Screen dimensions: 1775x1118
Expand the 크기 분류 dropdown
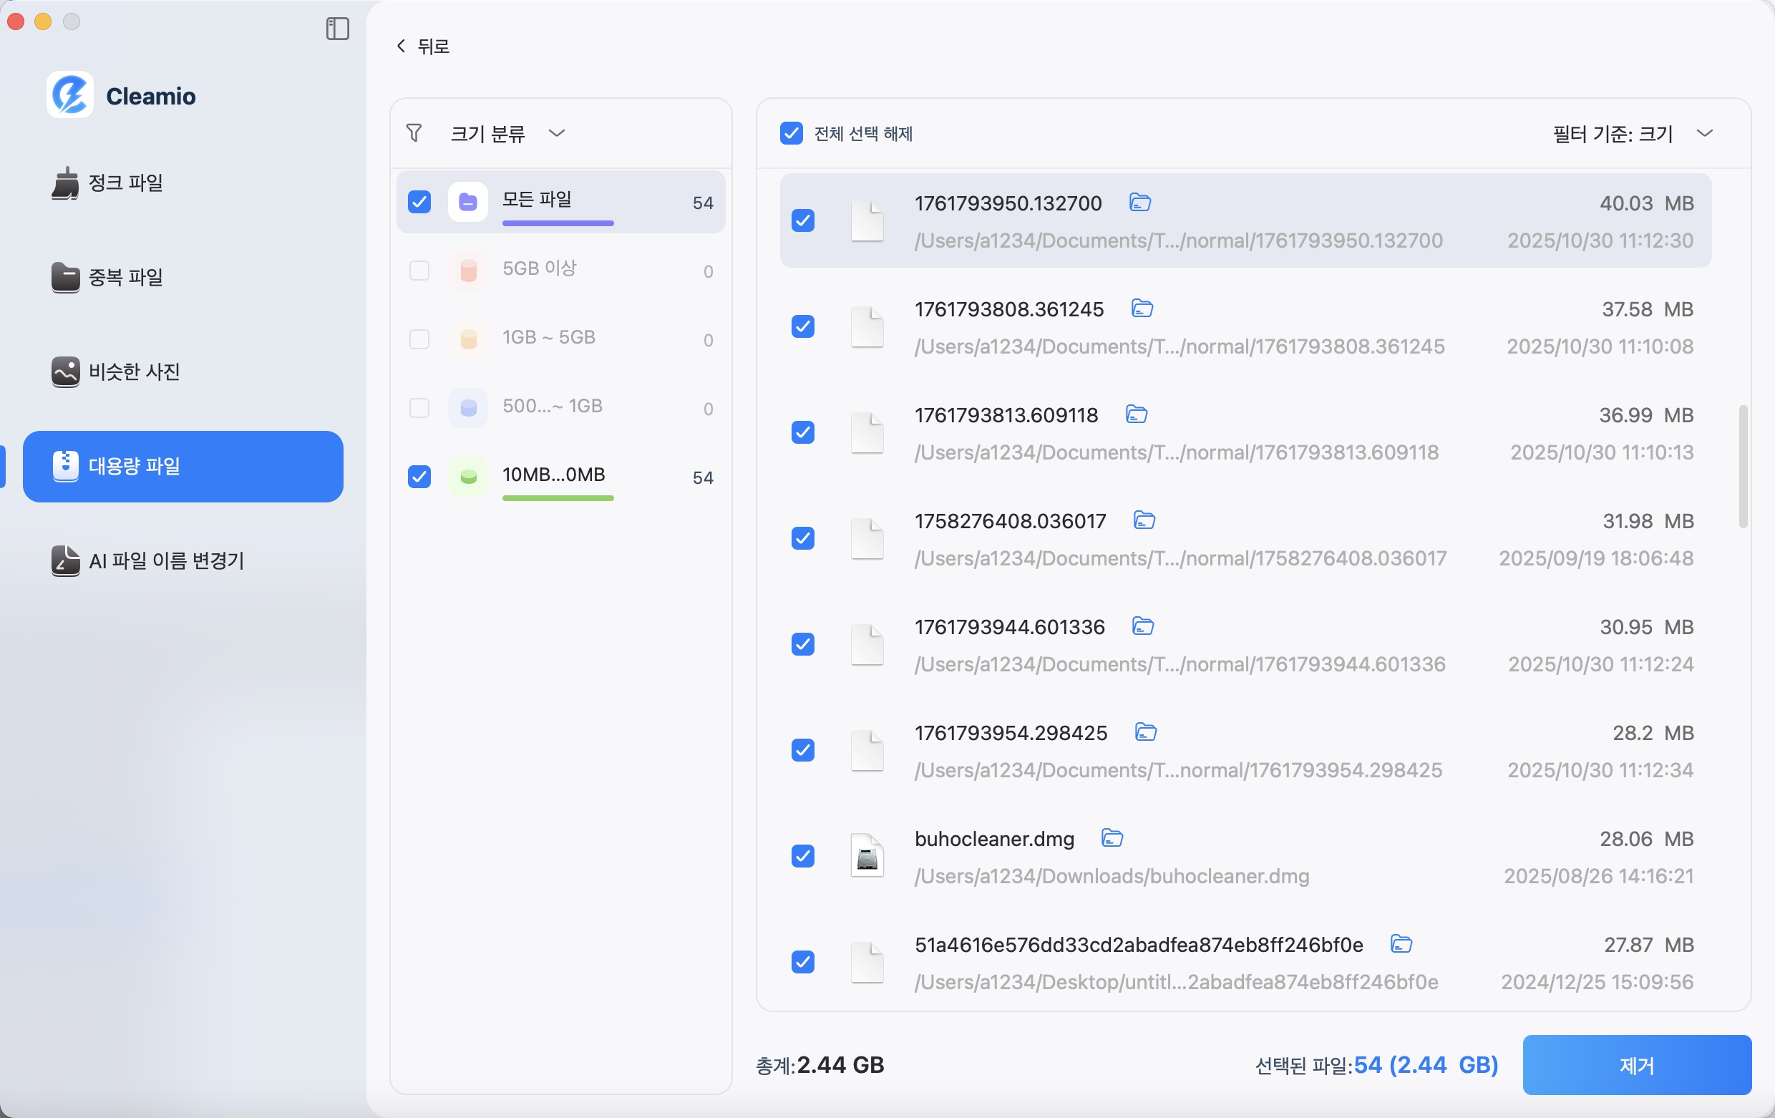pyautogui.click(x=558, y=133)
